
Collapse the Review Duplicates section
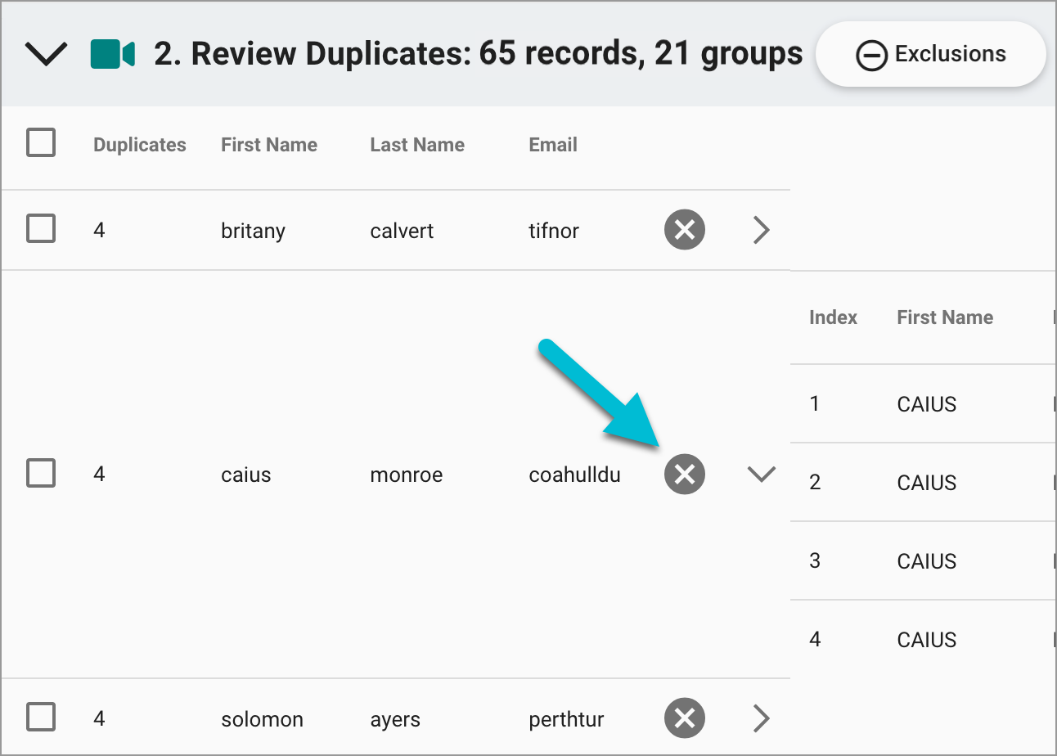(46, 53)
